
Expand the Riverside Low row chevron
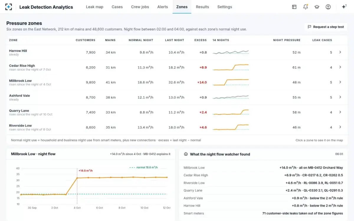pos(340,127)
